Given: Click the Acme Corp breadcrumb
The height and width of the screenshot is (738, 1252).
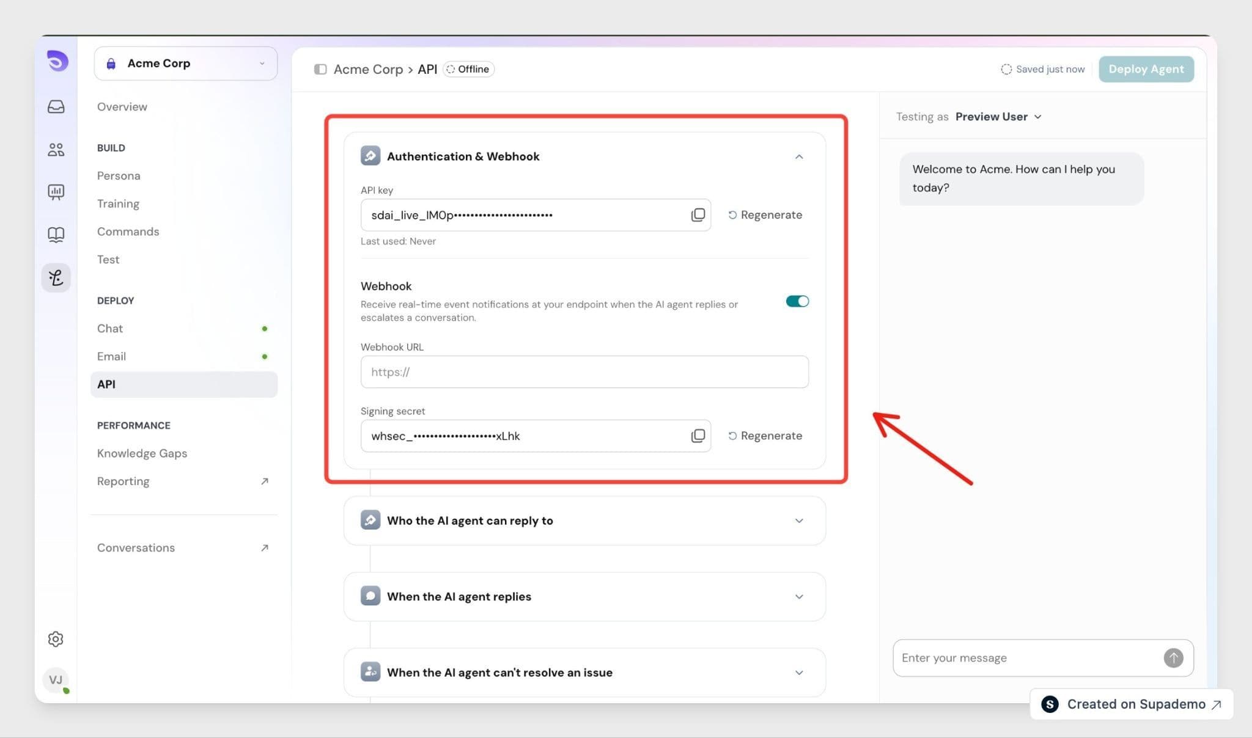Looking at the screenshot, I should coord(368,69).
